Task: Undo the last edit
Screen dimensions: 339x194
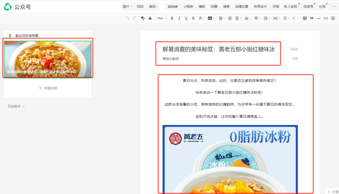Action: point(128,18)
